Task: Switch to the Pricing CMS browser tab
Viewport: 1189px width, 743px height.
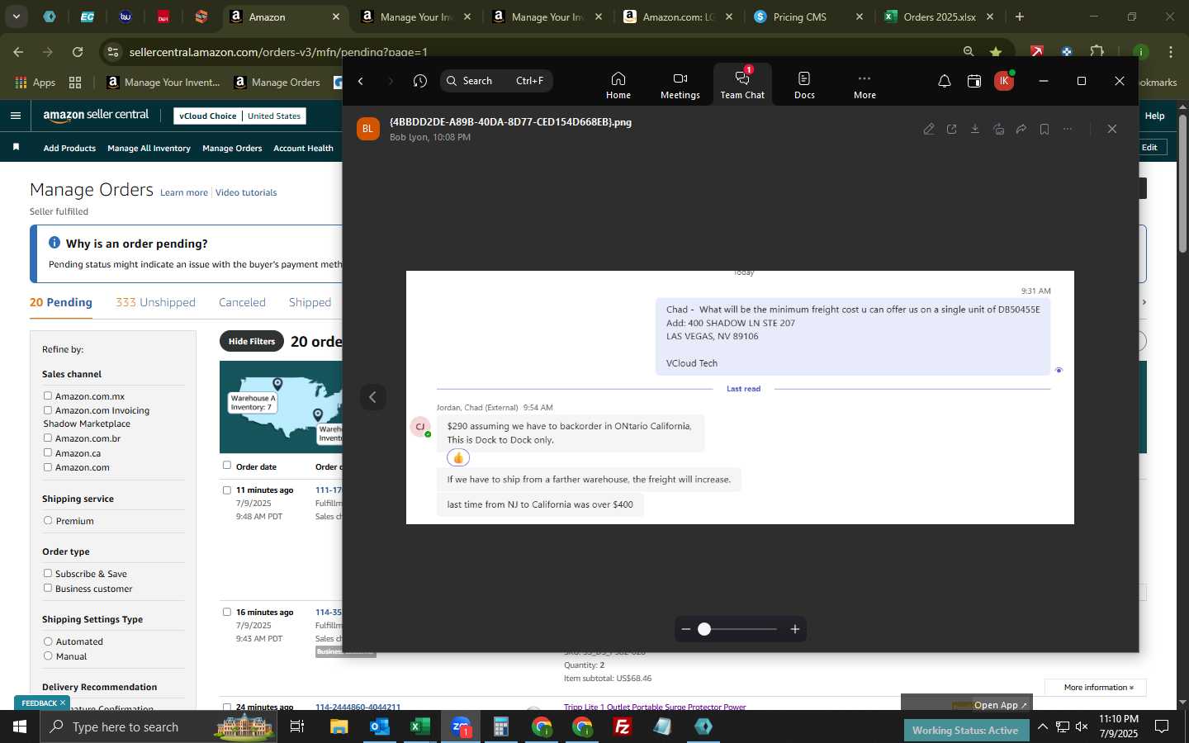Action: (x=808, y=17)
